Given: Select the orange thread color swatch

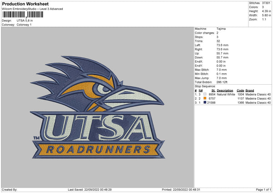Looking at the screenshot, I should 205,98.
